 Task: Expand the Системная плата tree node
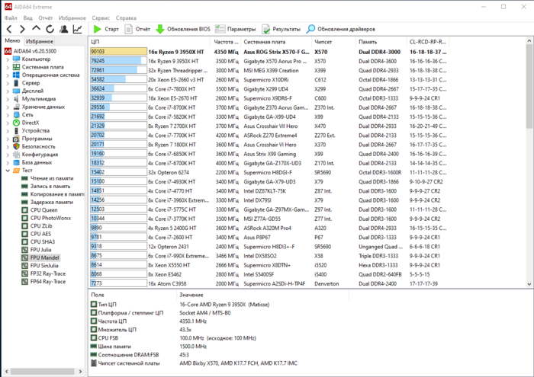[8, 67]
